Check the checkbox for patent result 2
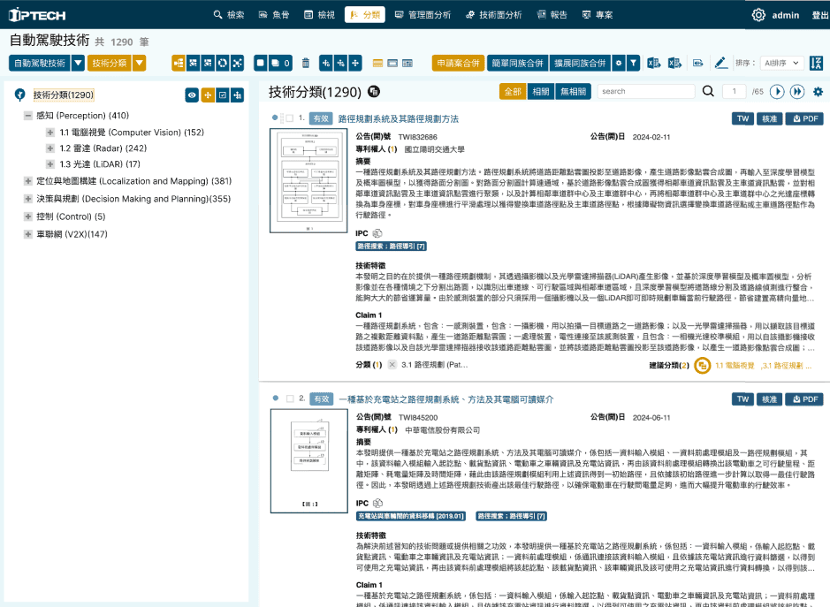The width and height of the screenshot is (830, 607). pyautogui.click(x=289, y=399)
